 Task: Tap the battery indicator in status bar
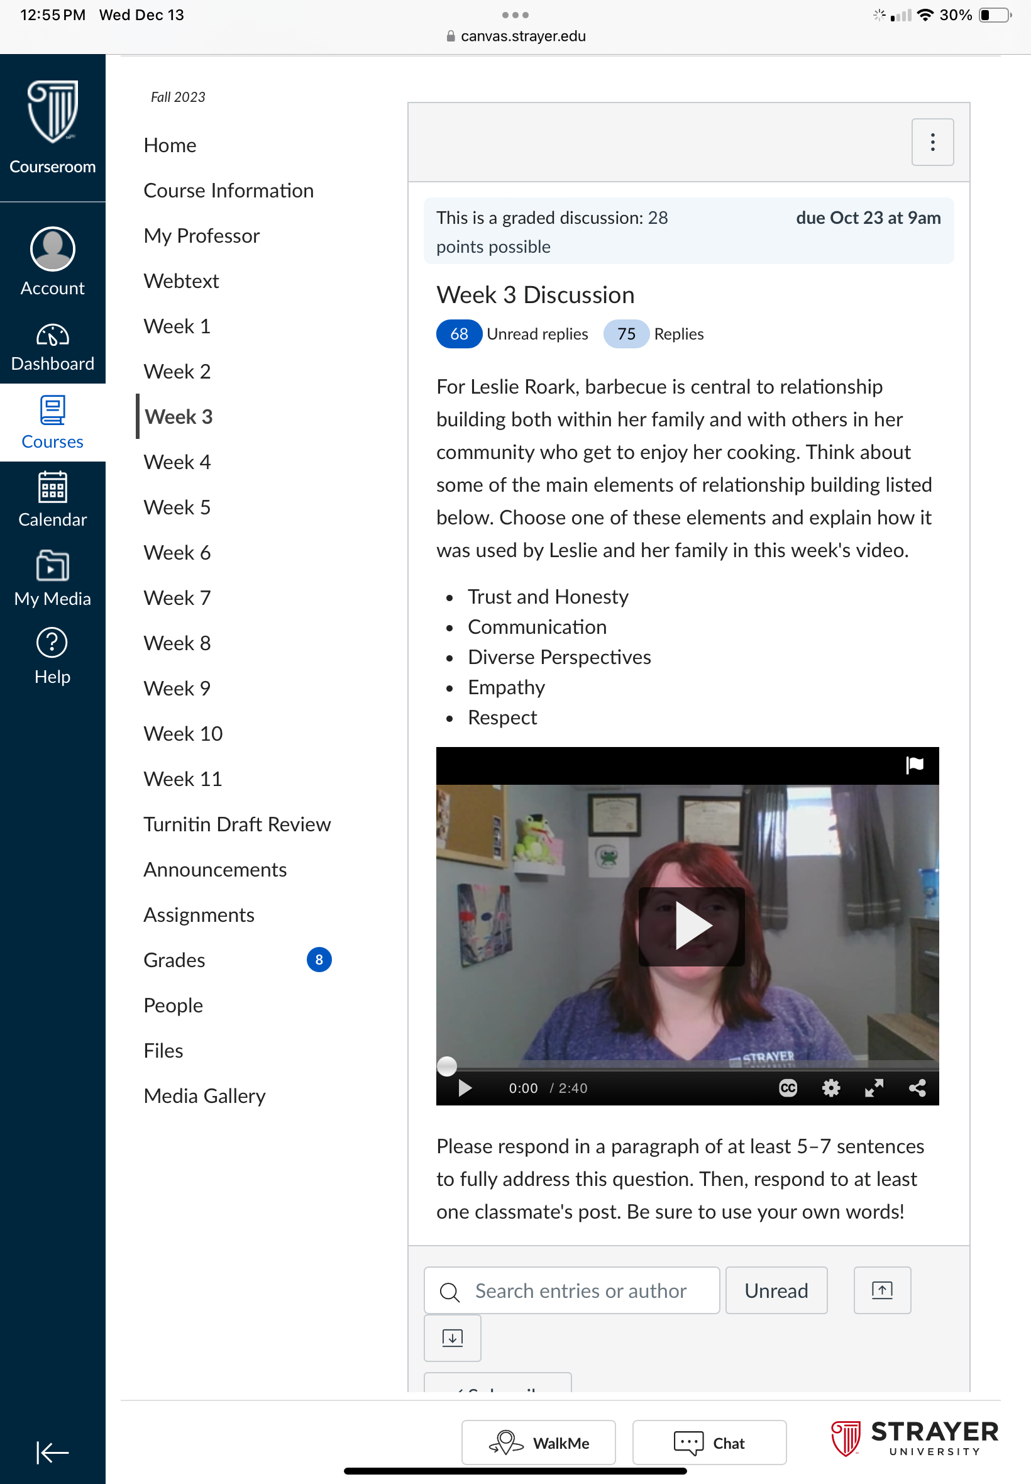995,15
